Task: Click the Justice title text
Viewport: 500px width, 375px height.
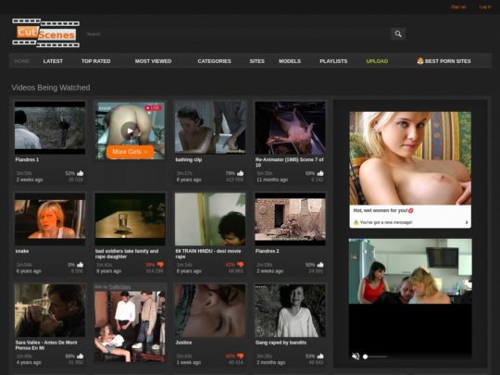Action: tap(183, 343)
